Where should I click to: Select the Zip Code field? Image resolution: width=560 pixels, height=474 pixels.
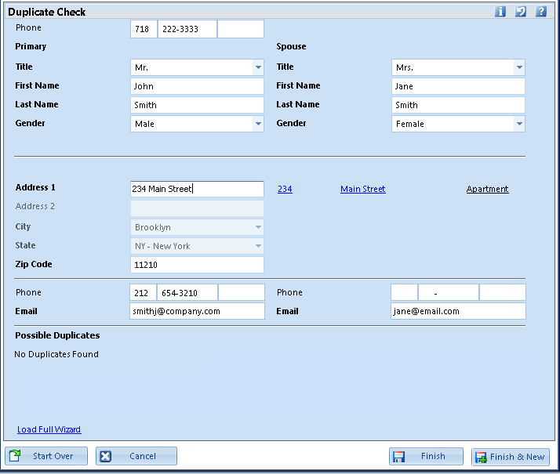(197, 265)
